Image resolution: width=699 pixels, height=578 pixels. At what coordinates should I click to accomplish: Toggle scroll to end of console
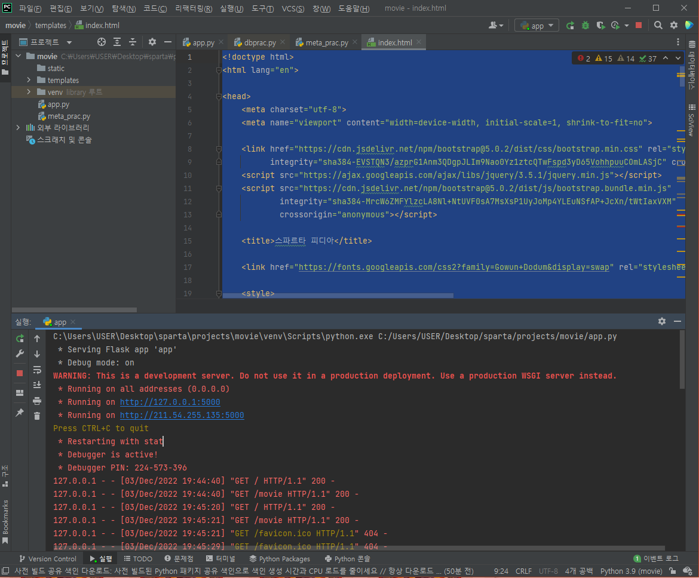pyautogui.click(x=37, y=385)
